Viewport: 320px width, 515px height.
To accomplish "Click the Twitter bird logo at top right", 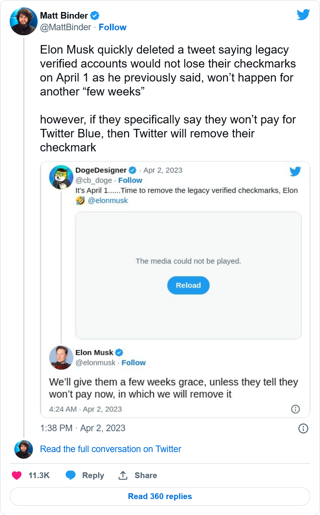I will [x=303, y=15].
